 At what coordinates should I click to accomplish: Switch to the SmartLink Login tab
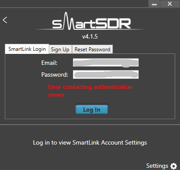[x=27, y=49]
